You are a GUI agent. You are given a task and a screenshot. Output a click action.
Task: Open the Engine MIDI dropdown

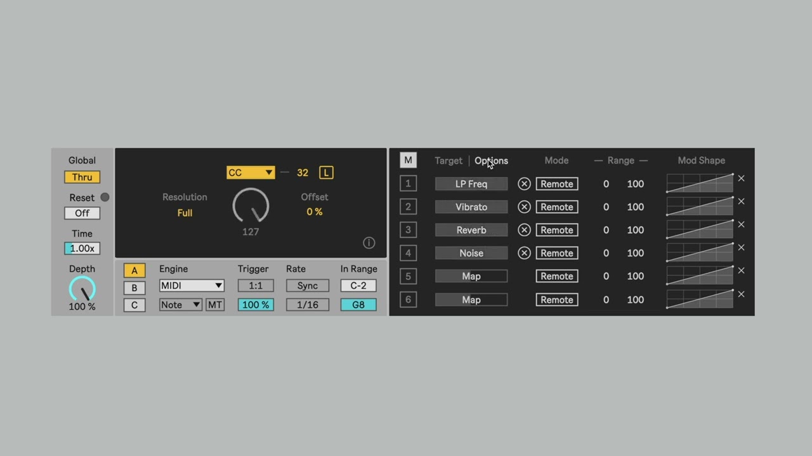192,286
